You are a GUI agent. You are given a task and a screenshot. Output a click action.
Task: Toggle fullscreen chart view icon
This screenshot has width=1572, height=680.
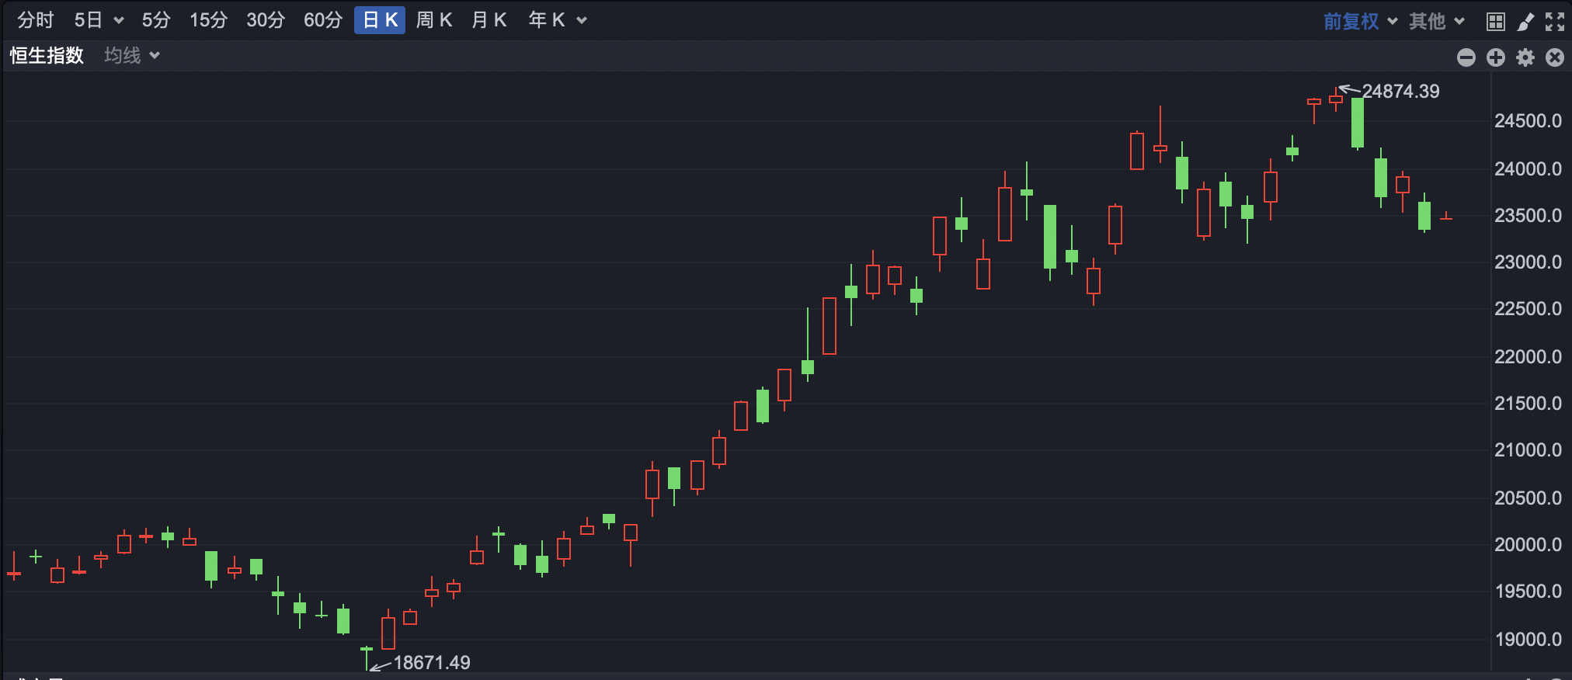1555,22
